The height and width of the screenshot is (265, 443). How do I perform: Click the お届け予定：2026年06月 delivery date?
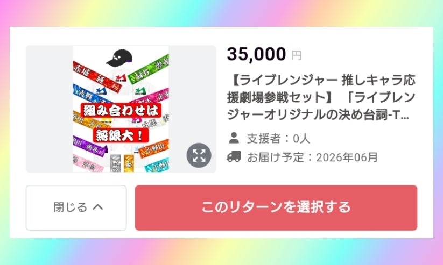click(x=312, y=157)
